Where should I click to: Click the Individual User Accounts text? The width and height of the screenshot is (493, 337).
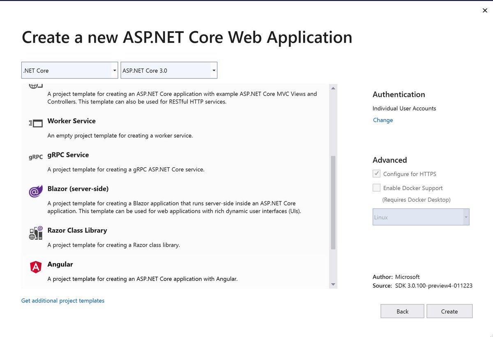[404, 108]
